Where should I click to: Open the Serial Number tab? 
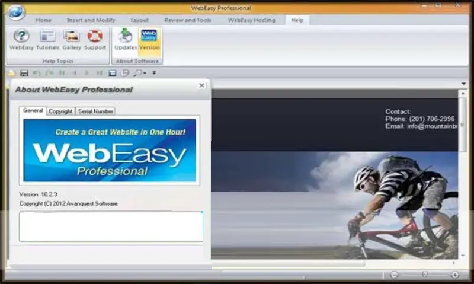coord(95,111)
